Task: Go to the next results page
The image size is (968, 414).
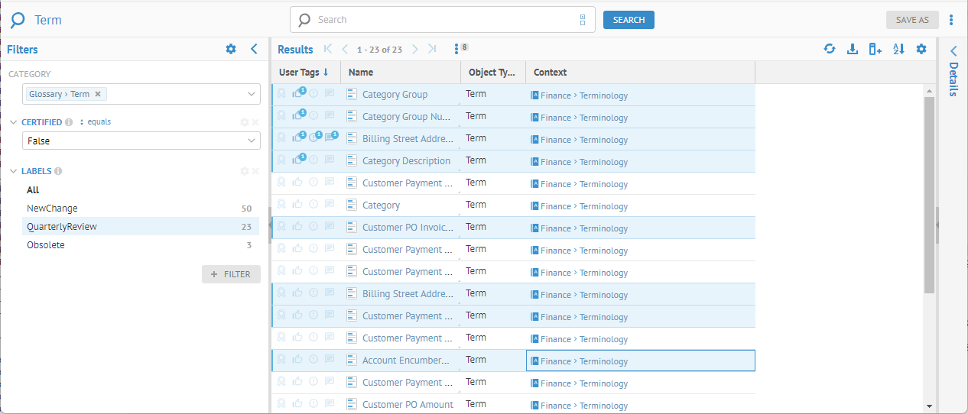Action: coord(415,50)
